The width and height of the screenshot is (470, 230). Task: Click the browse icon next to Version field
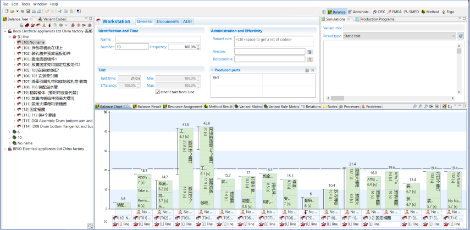coord(310,52)
